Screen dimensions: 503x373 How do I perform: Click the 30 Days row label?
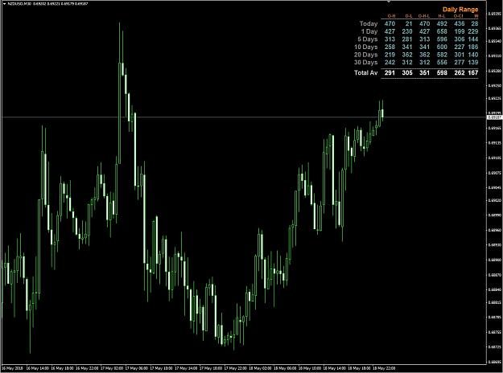(365, 63)
